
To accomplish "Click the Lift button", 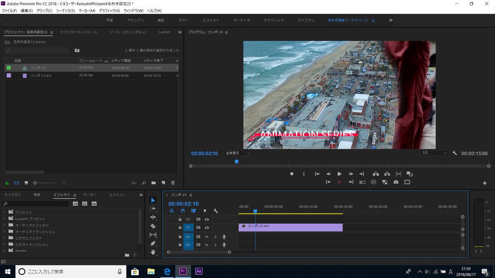I will pyautogui.click(x=376, y=174).
